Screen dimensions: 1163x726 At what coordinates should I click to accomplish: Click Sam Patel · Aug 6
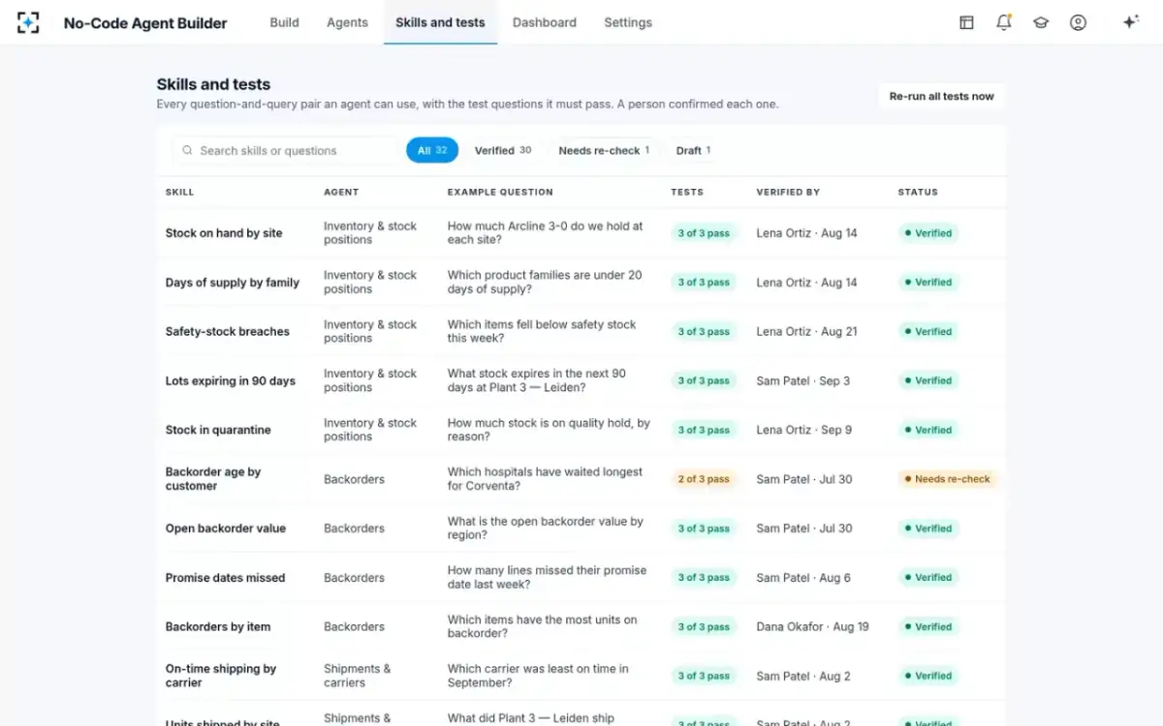[804, 578]
